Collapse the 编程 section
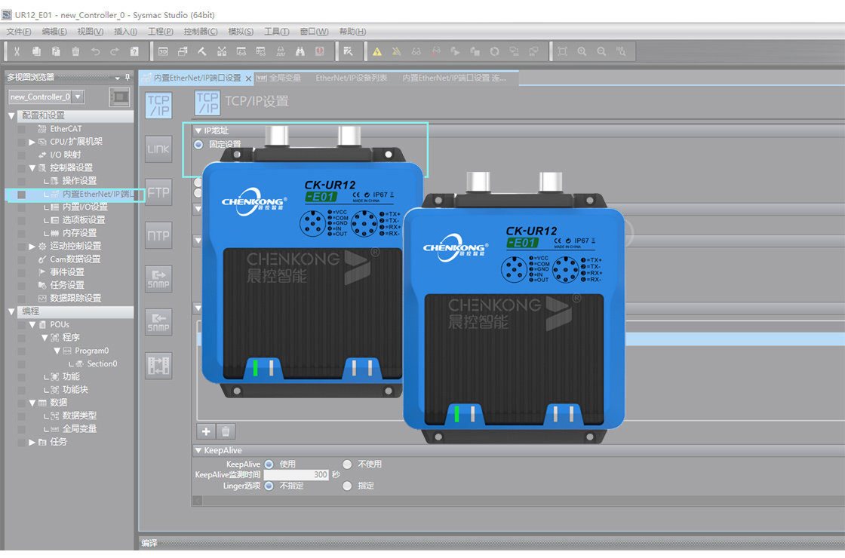 point(11,312)
